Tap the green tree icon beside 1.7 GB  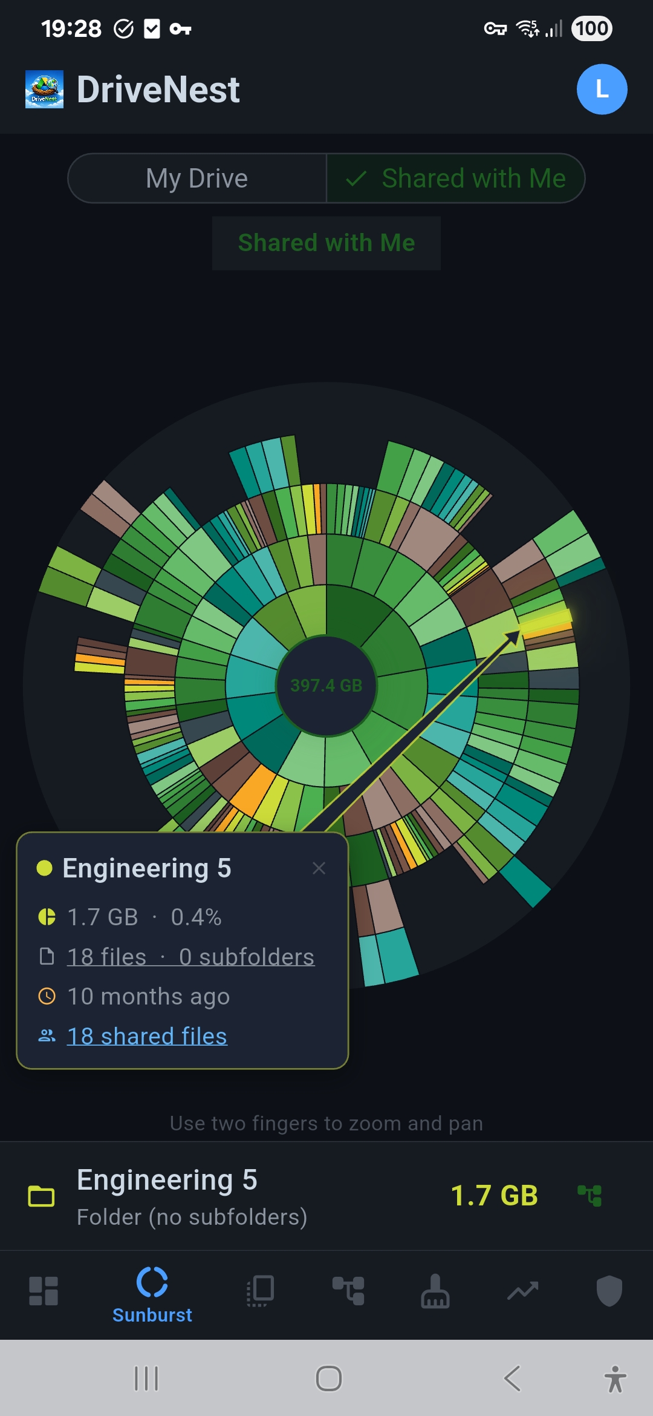pyautogui.click(x=590, y=1196)
